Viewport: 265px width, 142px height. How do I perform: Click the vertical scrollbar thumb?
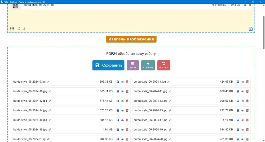264,32
